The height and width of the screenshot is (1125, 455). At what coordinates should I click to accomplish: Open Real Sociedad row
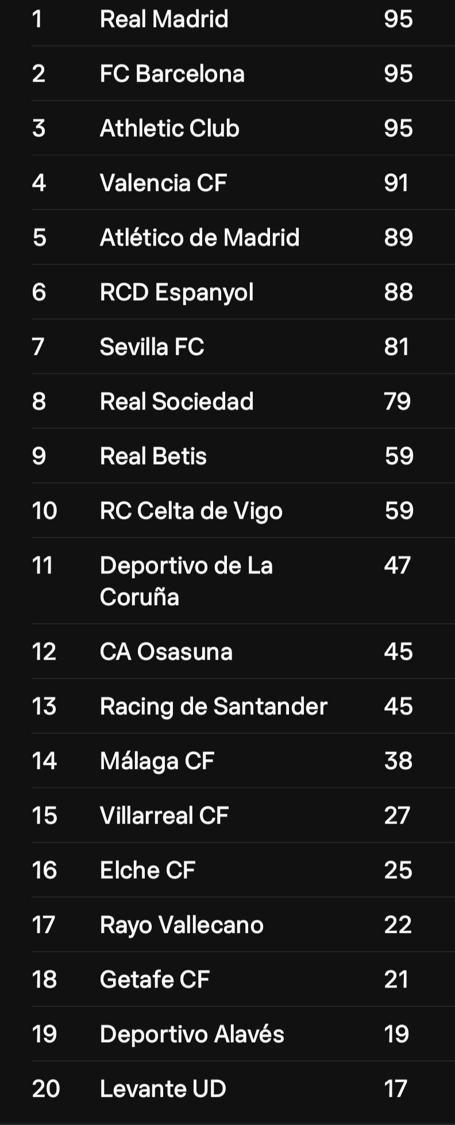point(243,401)
